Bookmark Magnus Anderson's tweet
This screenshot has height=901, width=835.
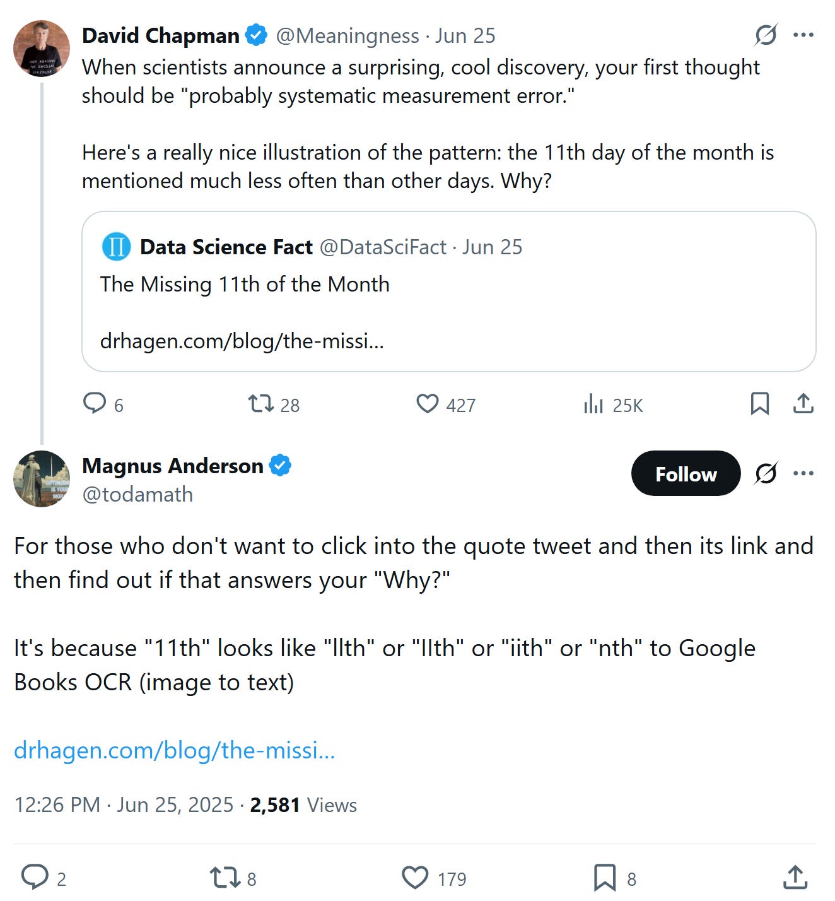coord(605,877)
